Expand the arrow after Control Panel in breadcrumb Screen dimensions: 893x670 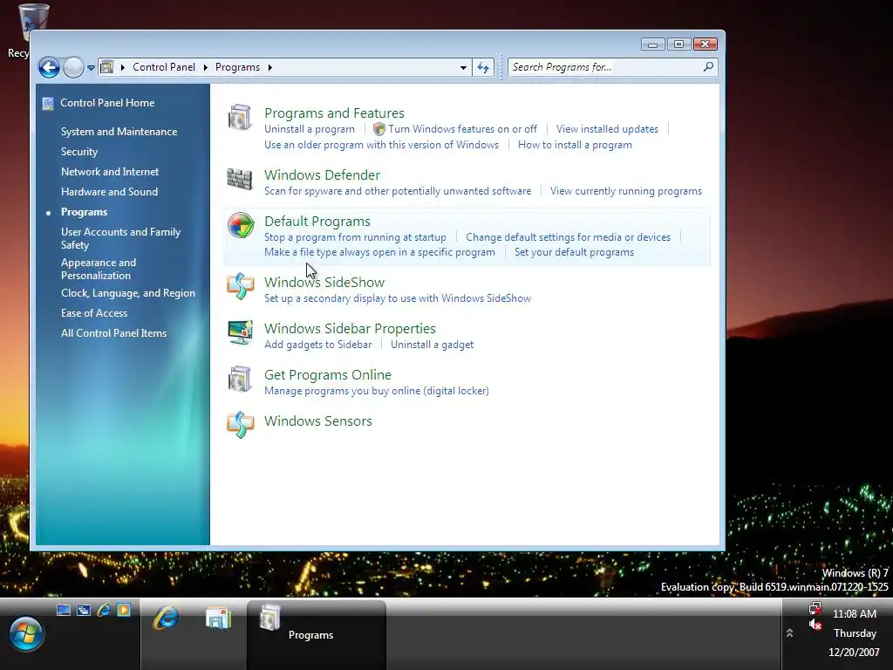pos(206,67)
